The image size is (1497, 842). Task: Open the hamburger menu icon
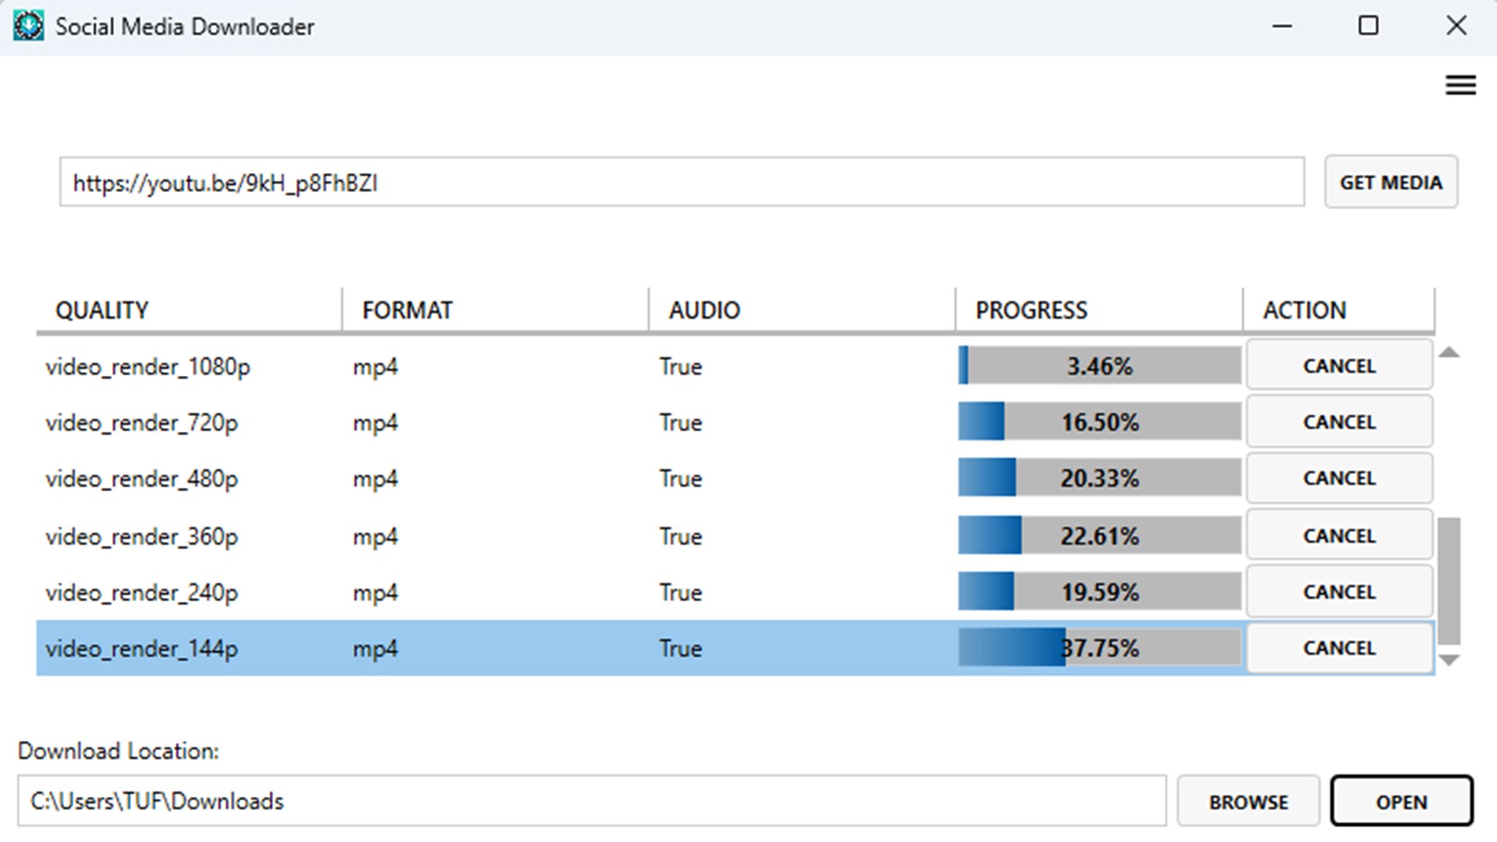coord(1460,85)
